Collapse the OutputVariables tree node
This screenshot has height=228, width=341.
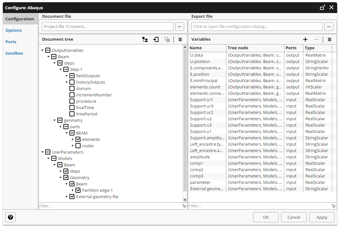coord(42,50)
